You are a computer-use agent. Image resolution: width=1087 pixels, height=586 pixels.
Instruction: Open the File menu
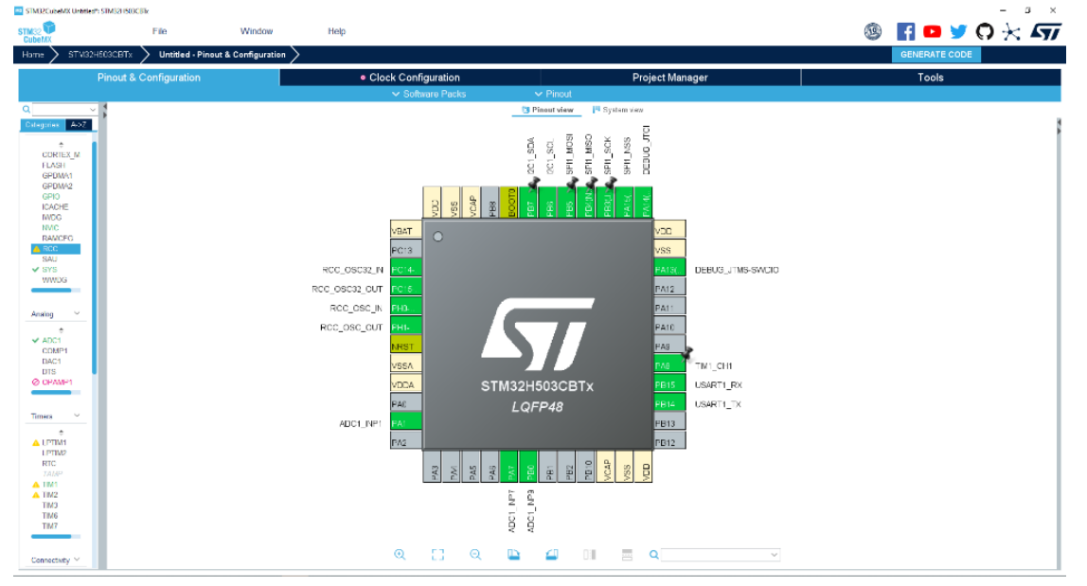[159, 31]
